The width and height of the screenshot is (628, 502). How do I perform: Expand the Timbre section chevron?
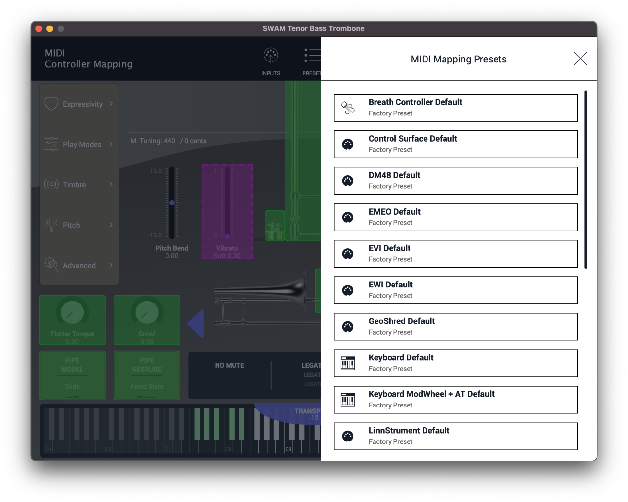(111, 184)
